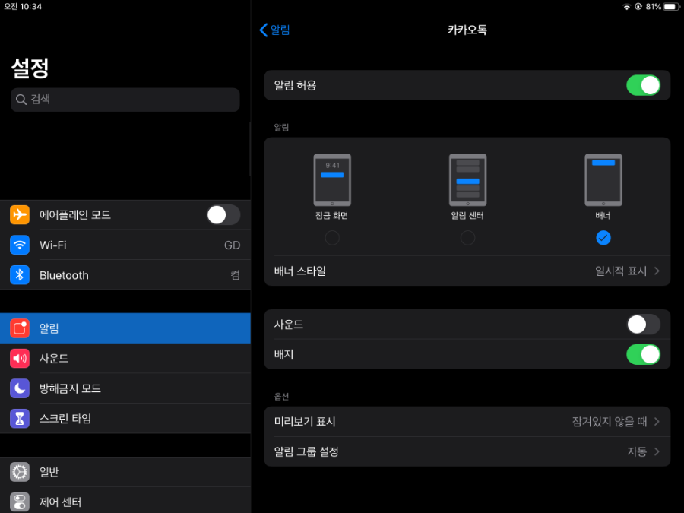Tap the red 알림 notifications icon
This screenshot has height=513, width=684.
pos(20,328)
